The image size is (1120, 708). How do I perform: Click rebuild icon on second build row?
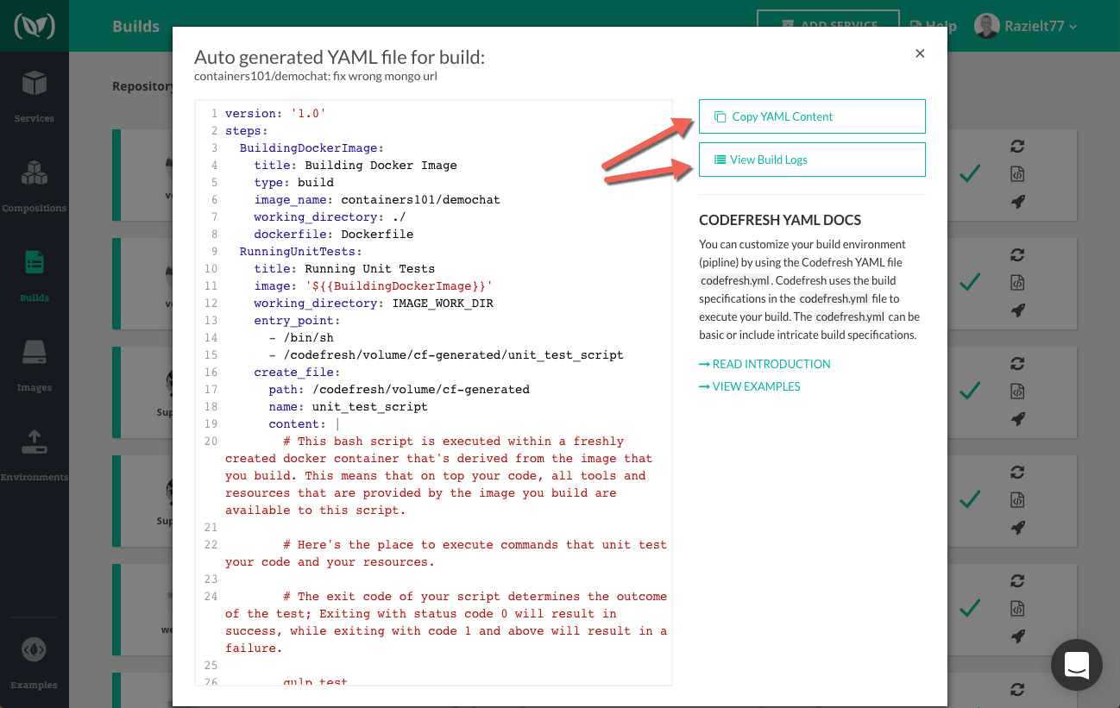click(x=1017, y=254)
